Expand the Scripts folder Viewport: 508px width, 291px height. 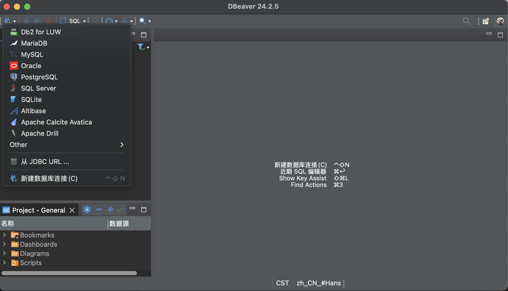pyautogui.click(x=4, y=263)
